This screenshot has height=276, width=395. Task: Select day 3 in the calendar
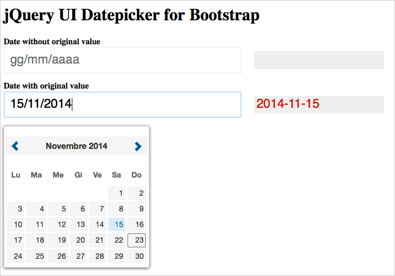(x=16, y=209)
